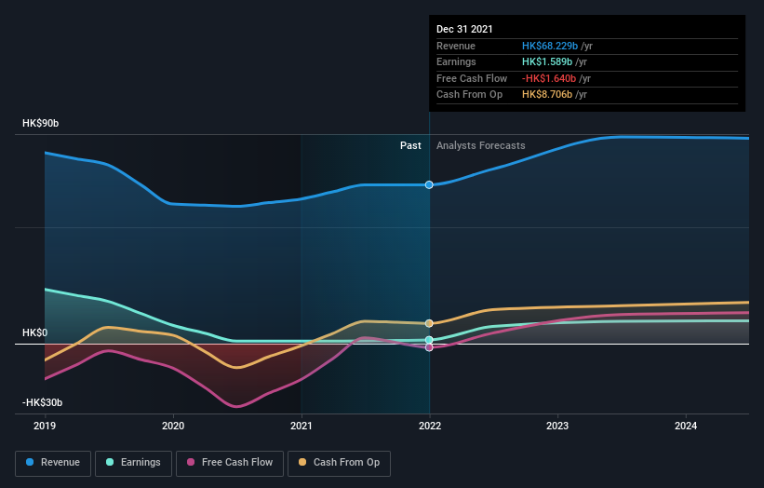Click the Earnings row label in tooltip

456,61
